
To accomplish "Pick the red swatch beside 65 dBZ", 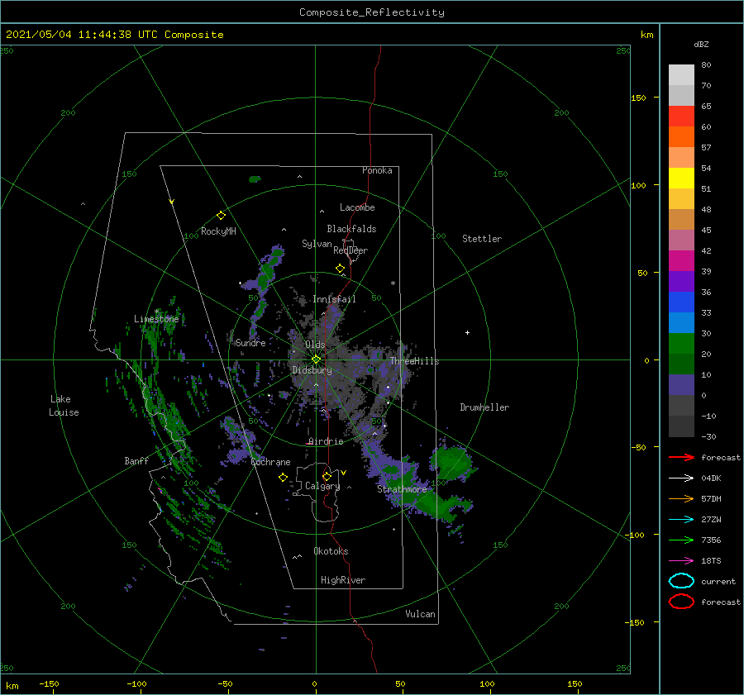I will [681, 117].
